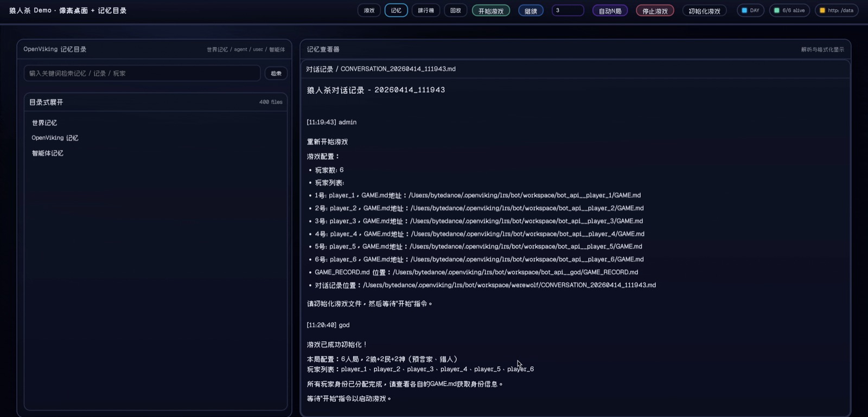Screen dimensions: 868x417
Task: Click the GAME_RECORD.md 位置 path line
Action: [x=476, y=272]
